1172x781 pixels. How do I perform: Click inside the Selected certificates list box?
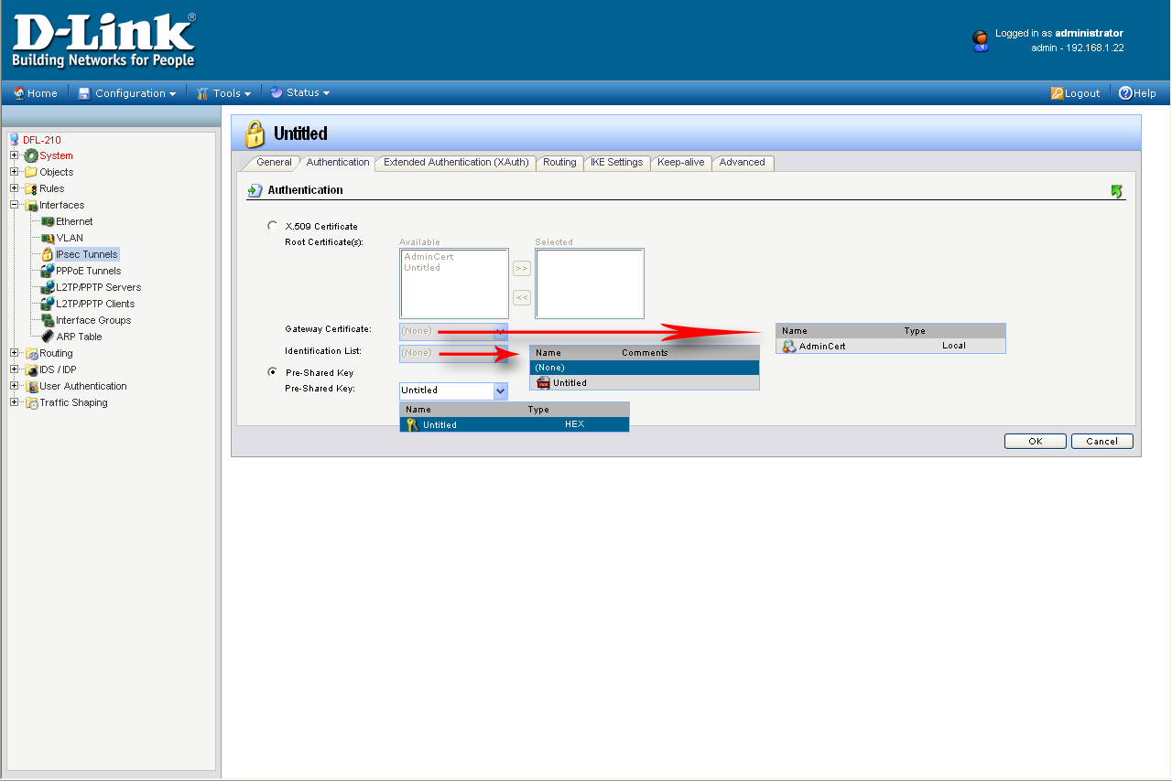click(x=590, y=284)
